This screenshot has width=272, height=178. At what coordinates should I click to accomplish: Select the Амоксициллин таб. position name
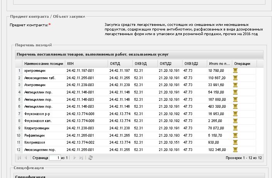tap(40, 78)
